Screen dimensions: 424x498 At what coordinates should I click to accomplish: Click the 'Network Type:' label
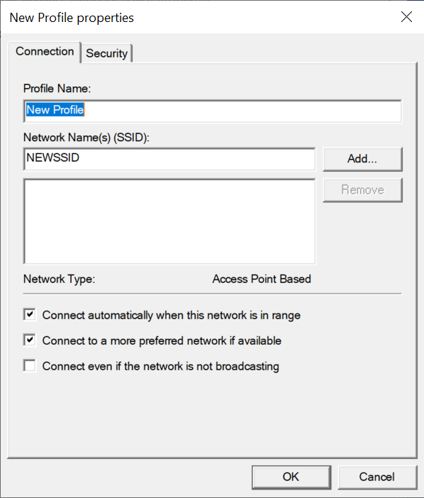[59, 280]
